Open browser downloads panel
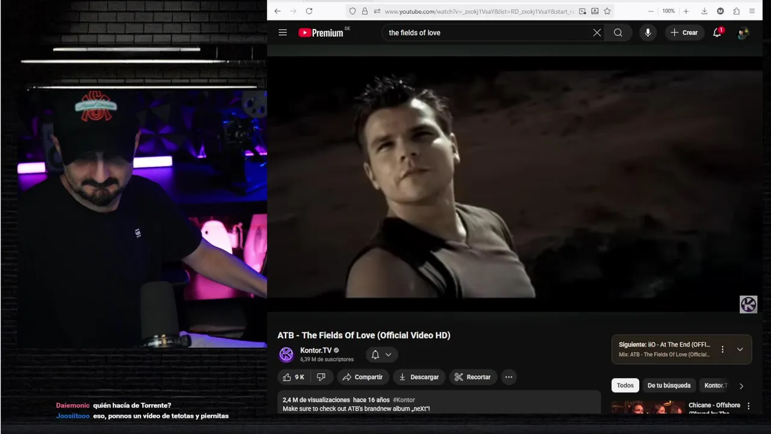The image size is (771, 434). click(704, 11)
